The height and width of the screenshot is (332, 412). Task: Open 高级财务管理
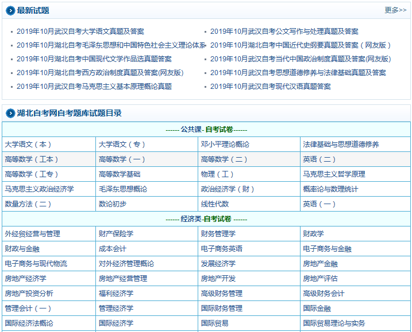[221, 294]
